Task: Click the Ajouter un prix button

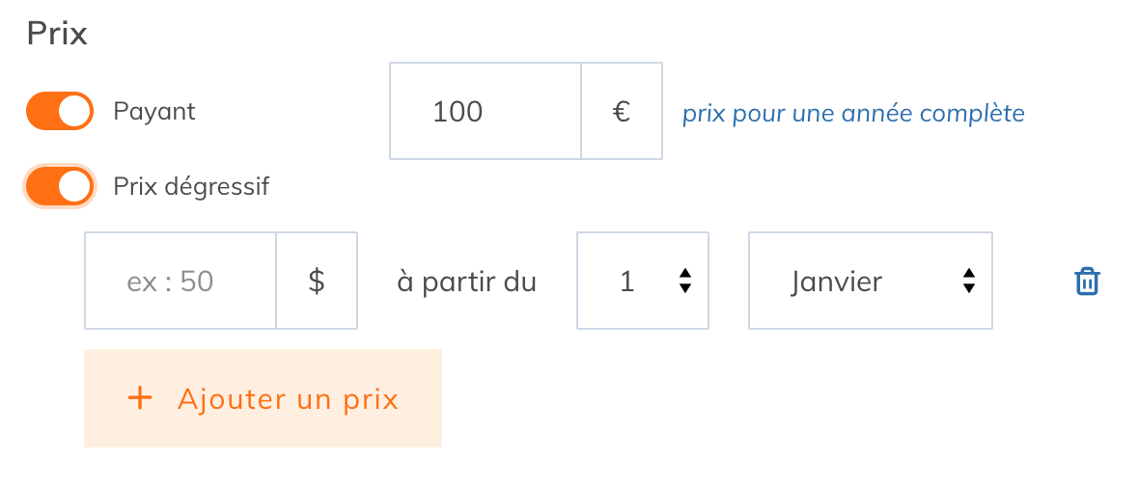Action: pyautogui.click(x=263, y=398)
